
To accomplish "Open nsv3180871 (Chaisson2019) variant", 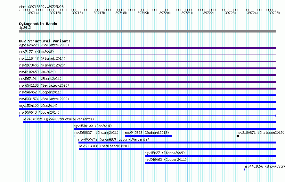I will tap(260, 133).
